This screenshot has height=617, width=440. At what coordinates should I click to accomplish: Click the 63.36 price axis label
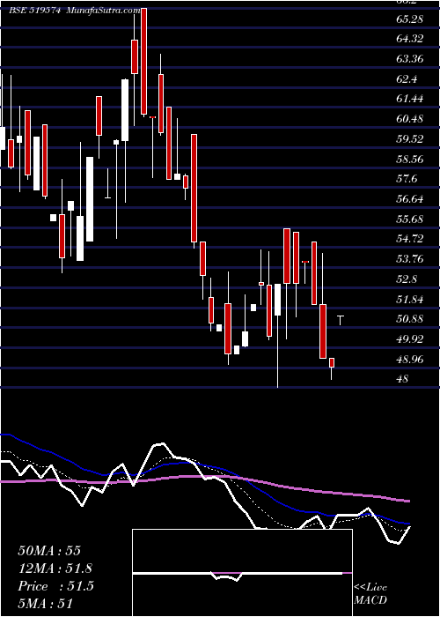tap(410, 59)
